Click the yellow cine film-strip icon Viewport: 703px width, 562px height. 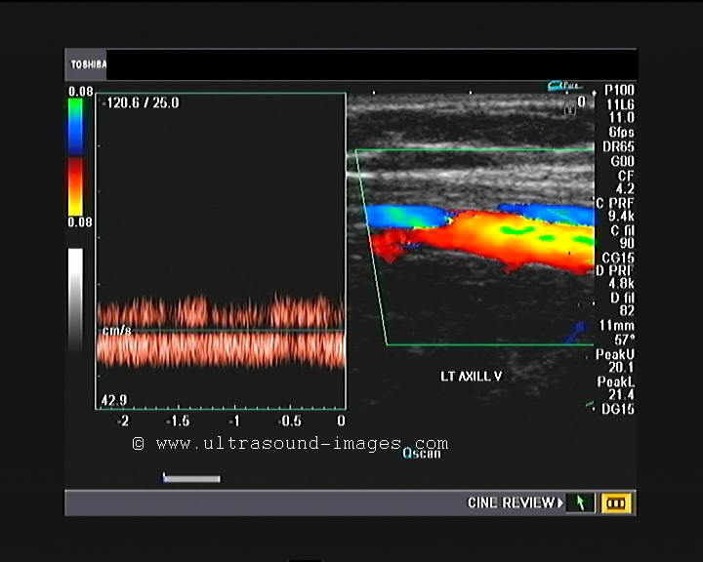coord(617,503)
